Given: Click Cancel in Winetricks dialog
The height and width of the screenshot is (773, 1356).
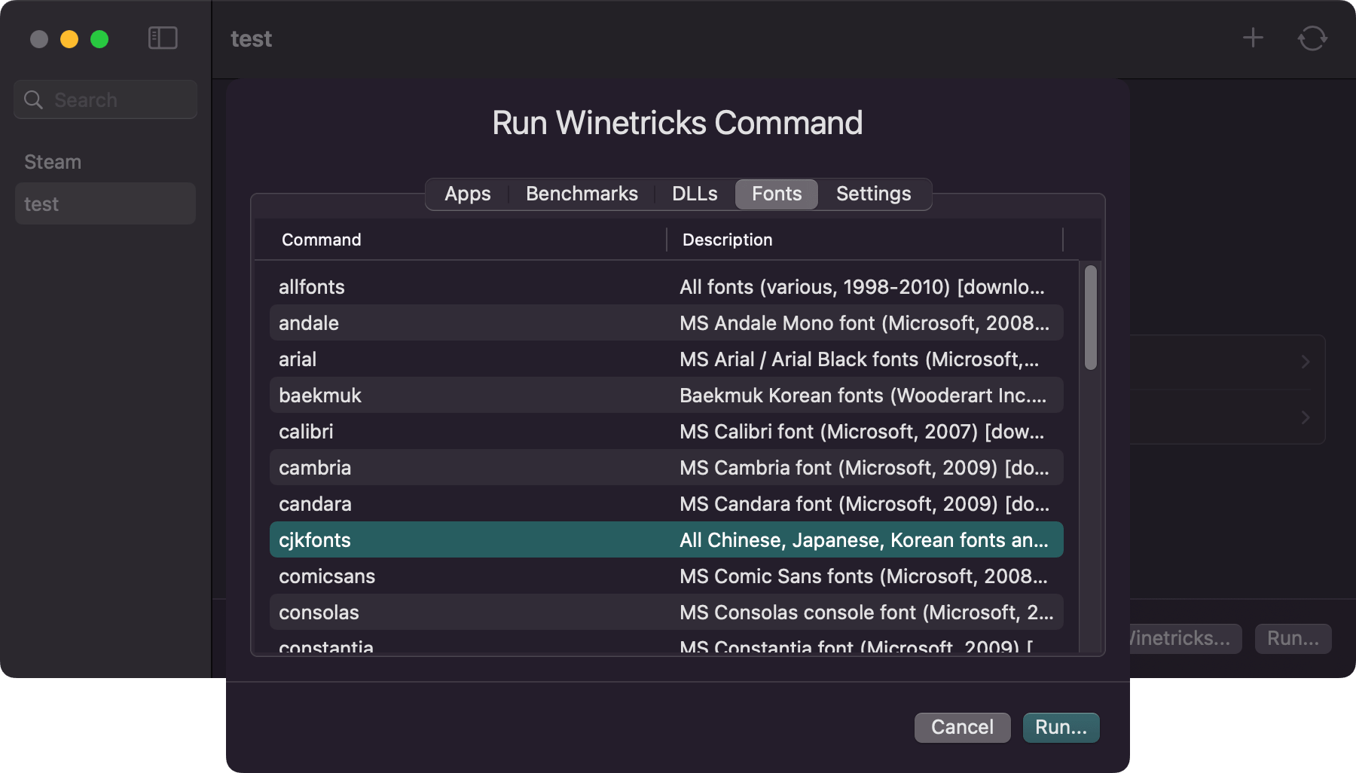Looking at the screenshot, I should (x=962, y=727).
